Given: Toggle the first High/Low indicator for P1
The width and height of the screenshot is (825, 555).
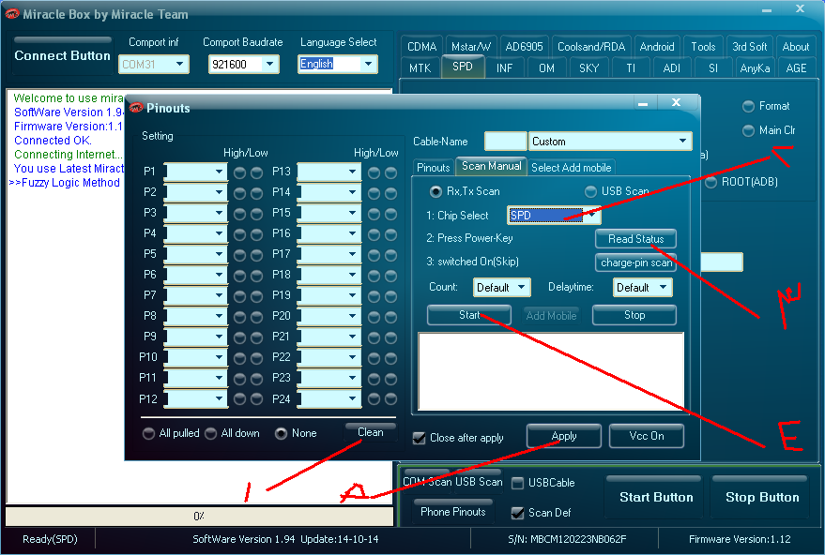Looking at the screenshot, I should coord(240,173).
